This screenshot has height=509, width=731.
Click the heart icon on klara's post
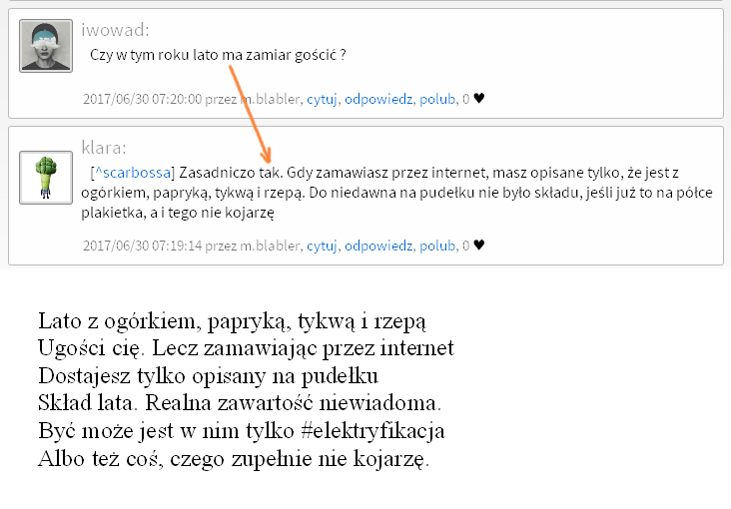(x=478, y=246)
